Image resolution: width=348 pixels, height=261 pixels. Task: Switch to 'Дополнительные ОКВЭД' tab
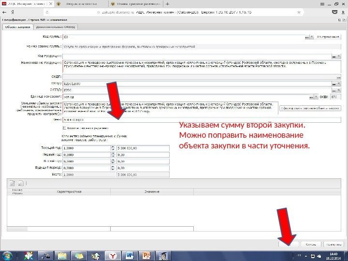point(56,27)
